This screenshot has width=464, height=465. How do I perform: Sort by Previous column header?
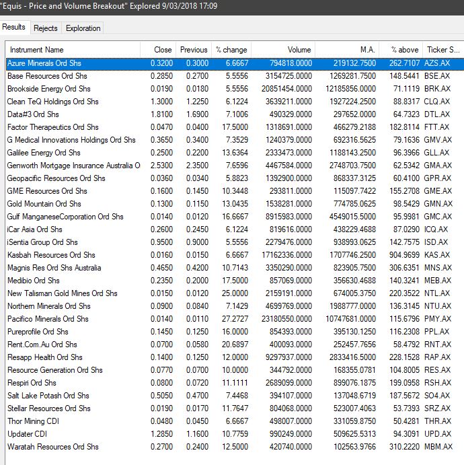pyautogui.click(x=194, y=50)
